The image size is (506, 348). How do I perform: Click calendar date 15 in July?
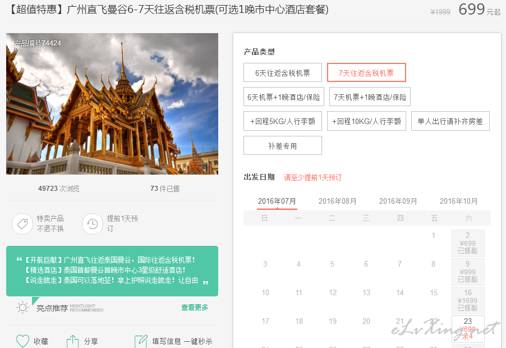pos(434,292)
